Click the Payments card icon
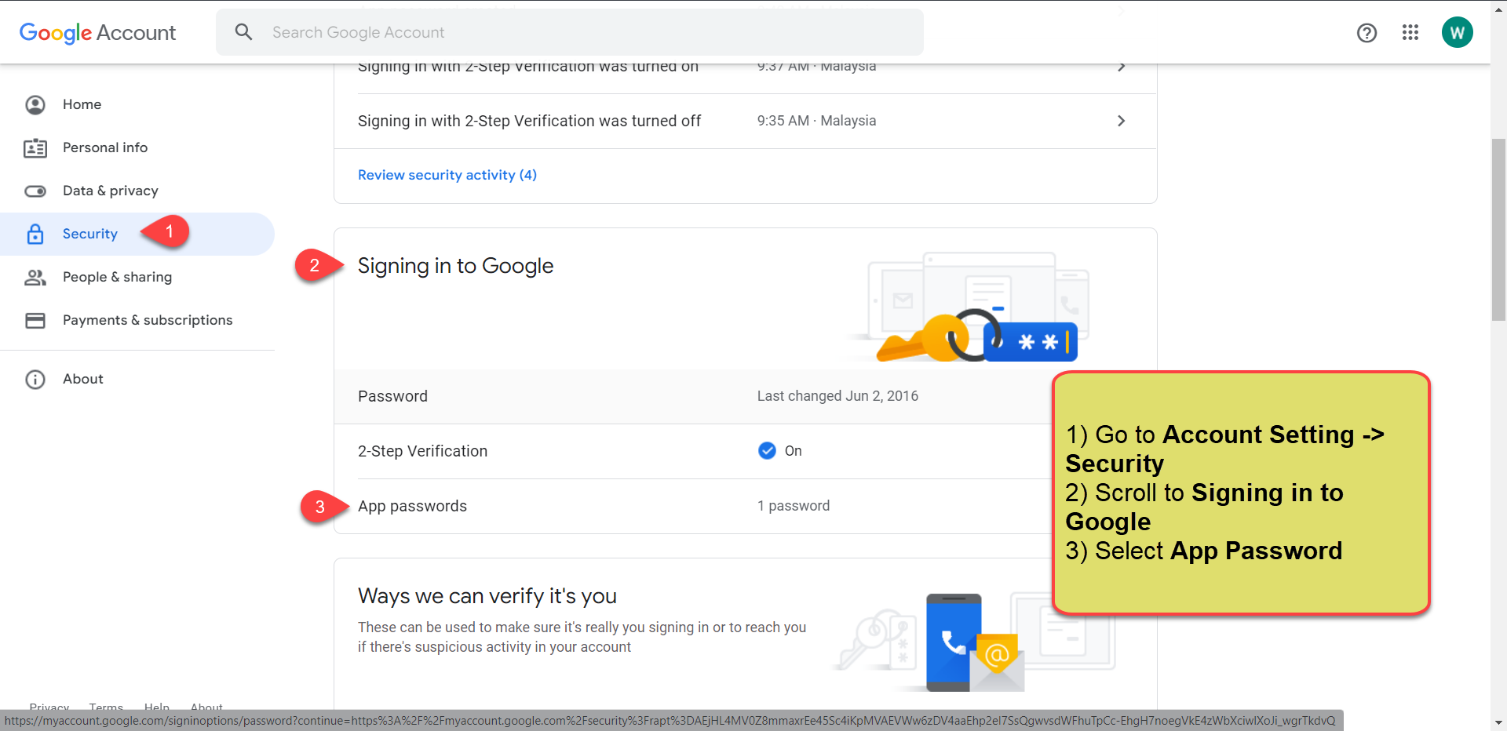The image size is (1507, 731). coord(35,320)
